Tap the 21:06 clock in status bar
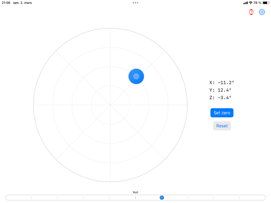 pyautogui.click(x=6, y=3)
